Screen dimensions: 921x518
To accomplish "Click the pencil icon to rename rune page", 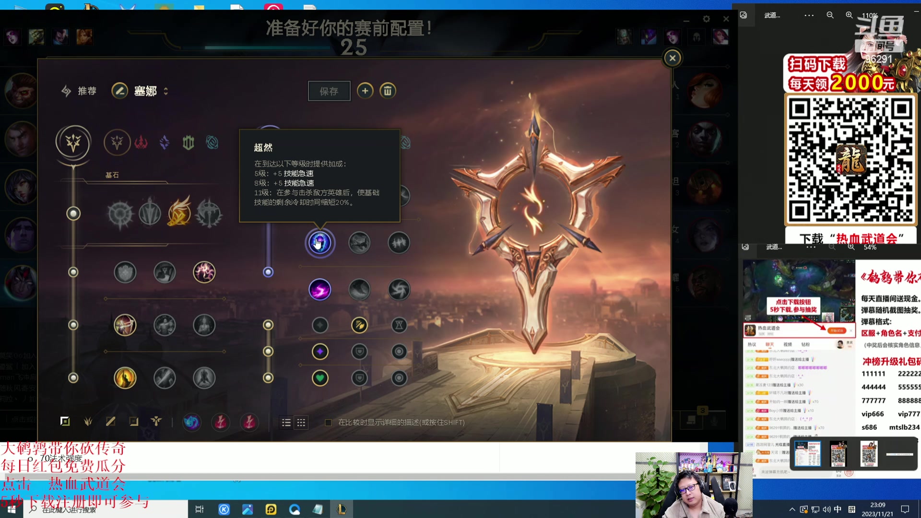I will (x=119, y=91).
